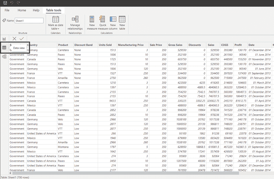Insert a New column
Image resolution: width=274 pixels, height=179 pixels.
(113, 23)
